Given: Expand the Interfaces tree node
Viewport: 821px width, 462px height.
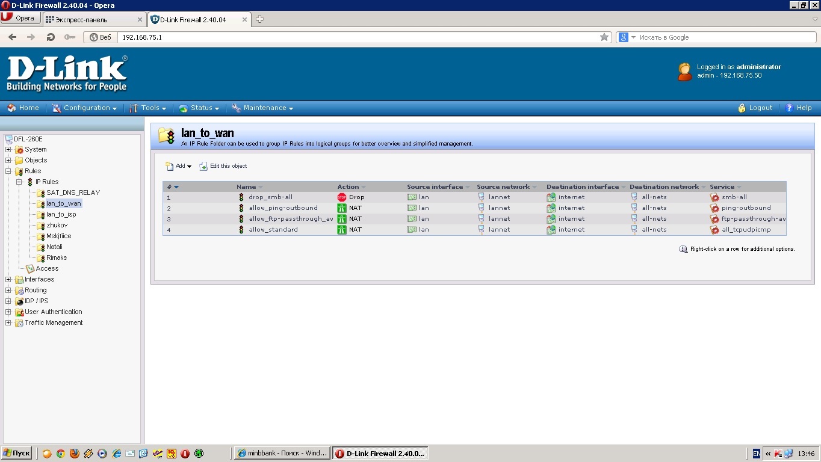Looking at the screenshot, I should pos(8,280).
